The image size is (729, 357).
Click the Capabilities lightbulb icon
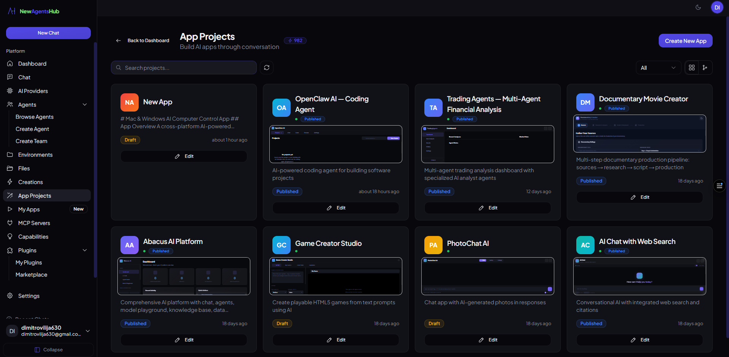click(10, 237)
